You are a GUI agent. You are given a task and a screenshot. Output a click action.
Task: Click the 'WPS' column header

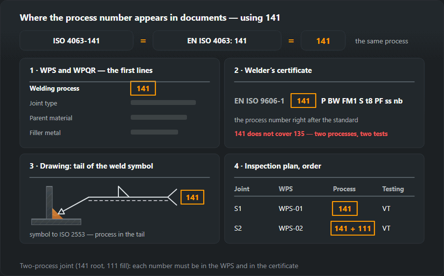(286, 189)
